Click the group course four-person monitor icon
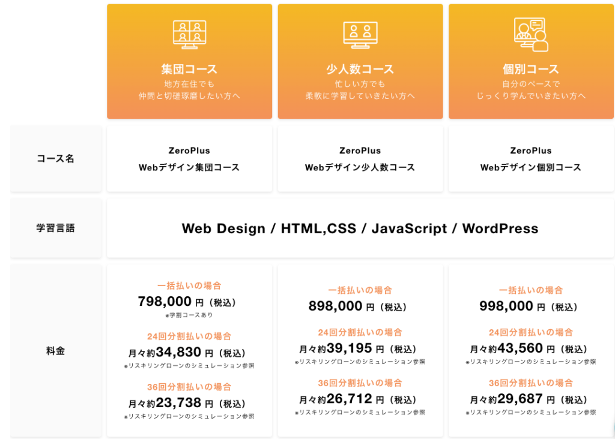The width and height of the screenshot is (615, 439). 189,34
